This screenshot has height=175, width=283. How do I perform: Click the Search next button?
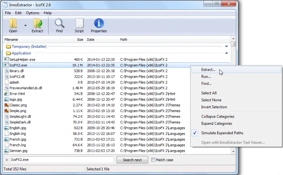(132, 160)
